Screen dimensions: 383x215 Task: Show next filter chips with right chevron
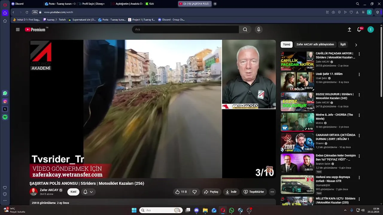tap(356, 45)
